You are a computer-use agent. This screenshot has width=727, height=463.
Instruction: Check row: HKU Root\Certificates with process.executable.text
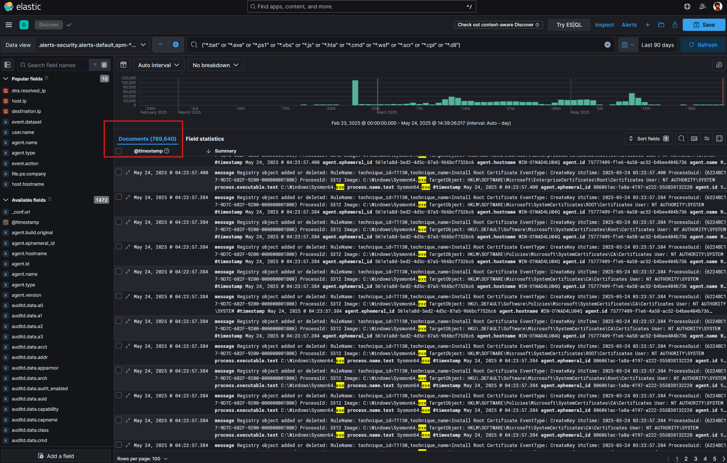pos(119,371)
